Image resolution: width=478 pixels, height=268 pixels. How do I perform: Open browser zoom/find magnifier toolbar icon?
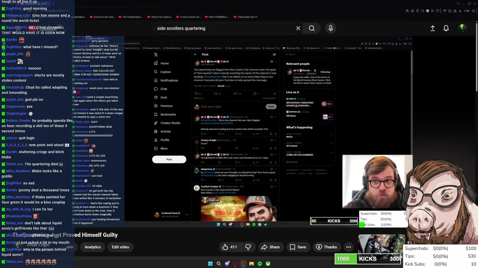[x=407, y=11]
